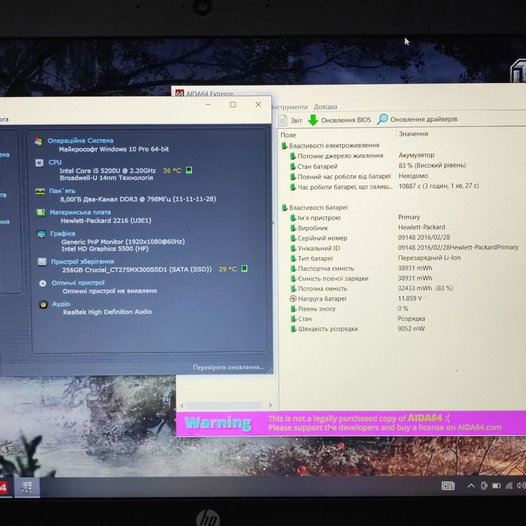Click the left arrow of AIDA64 horizontal scrollbar

(x=182, y=406)
